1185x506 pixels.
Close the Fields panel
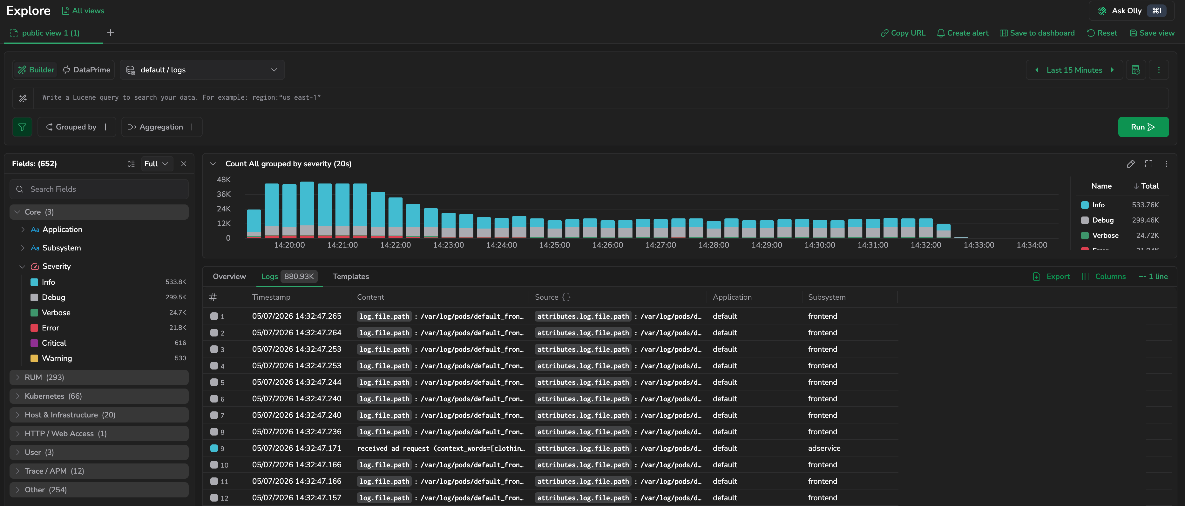[184, 164]
